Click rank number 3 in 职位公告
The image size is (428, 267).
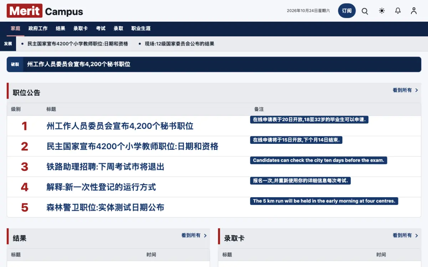[x=24, y=167]
